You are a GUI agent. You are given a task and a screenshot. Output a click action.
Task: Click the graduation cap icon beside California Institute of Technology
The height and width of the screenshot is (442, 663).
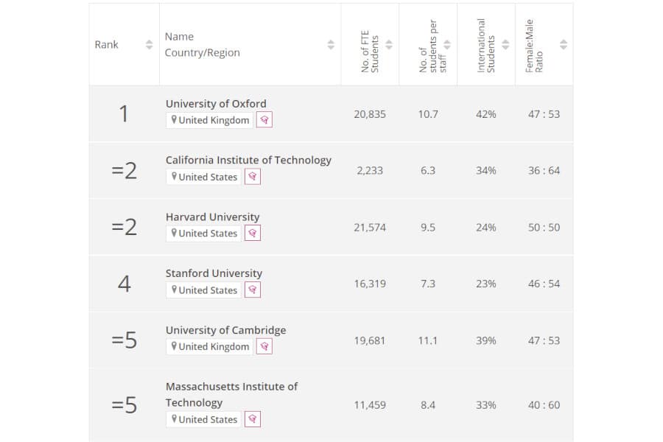tap(253, 176)
